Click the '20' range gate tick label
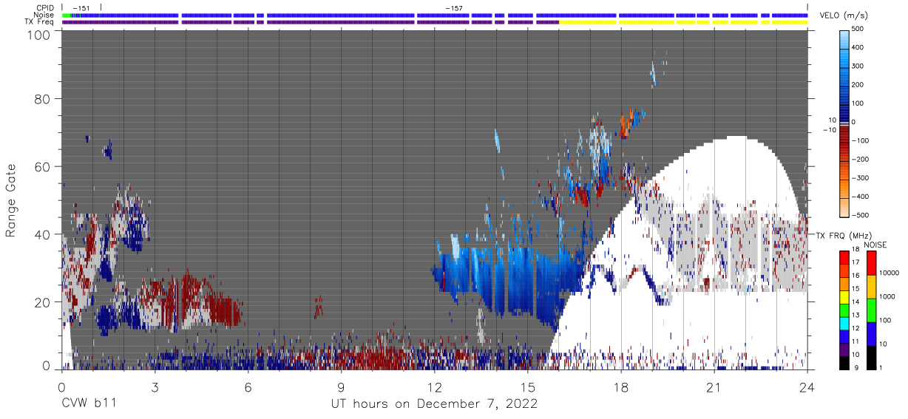908x419 pixels. (41, 302)
